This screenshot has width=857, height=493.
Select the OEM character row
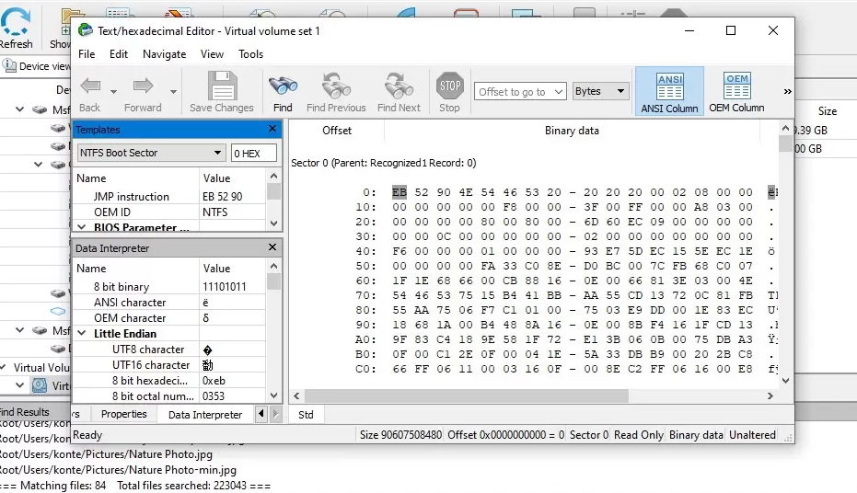[x=169, y=317]
